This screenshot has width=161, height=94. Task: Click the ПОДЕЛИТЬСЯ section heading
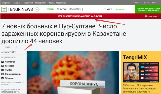click(8, 58)
